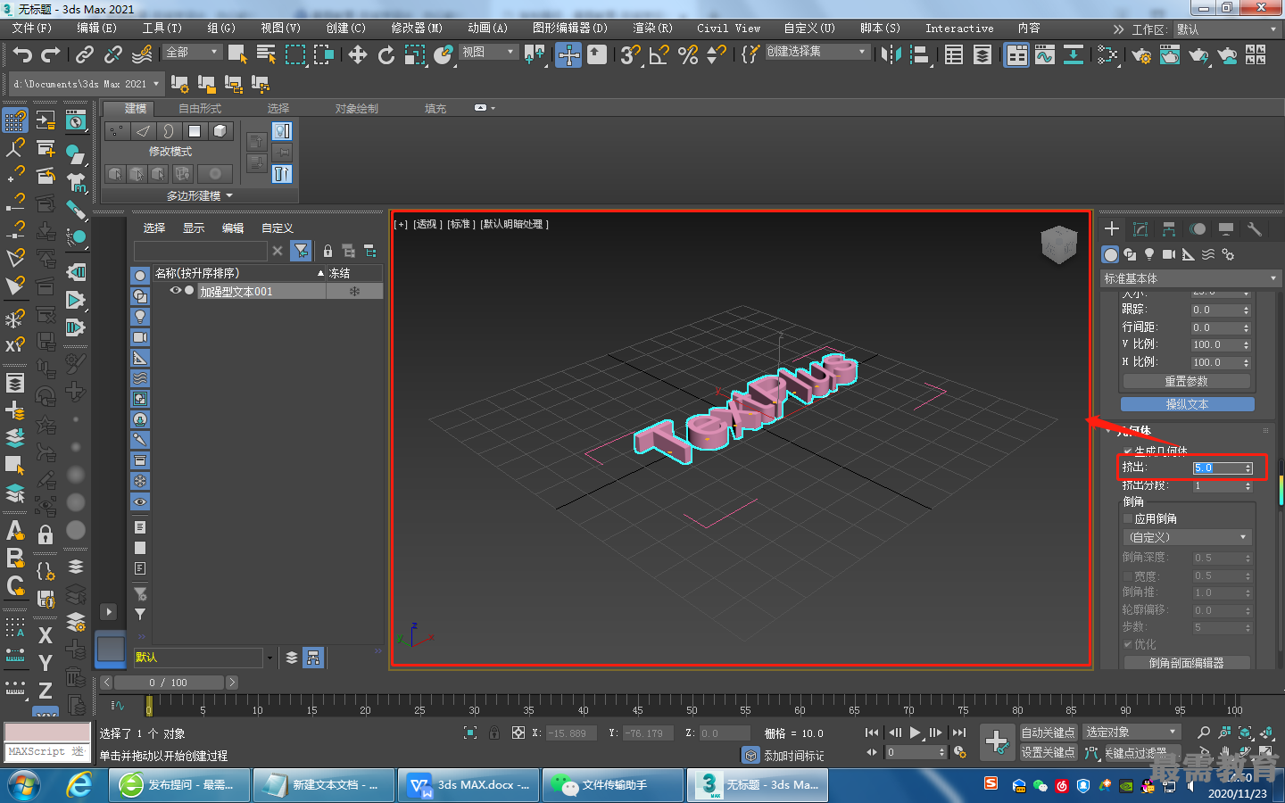Viewport: 1285px width, 803px height.
Task: Expand the 多边形建模 ribbon panel
Action: click(200, 195)
